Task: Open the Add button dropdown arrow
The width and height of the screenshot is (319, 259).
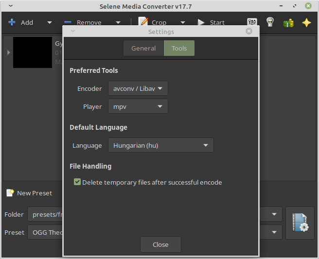Action: [x=50, y=22]
